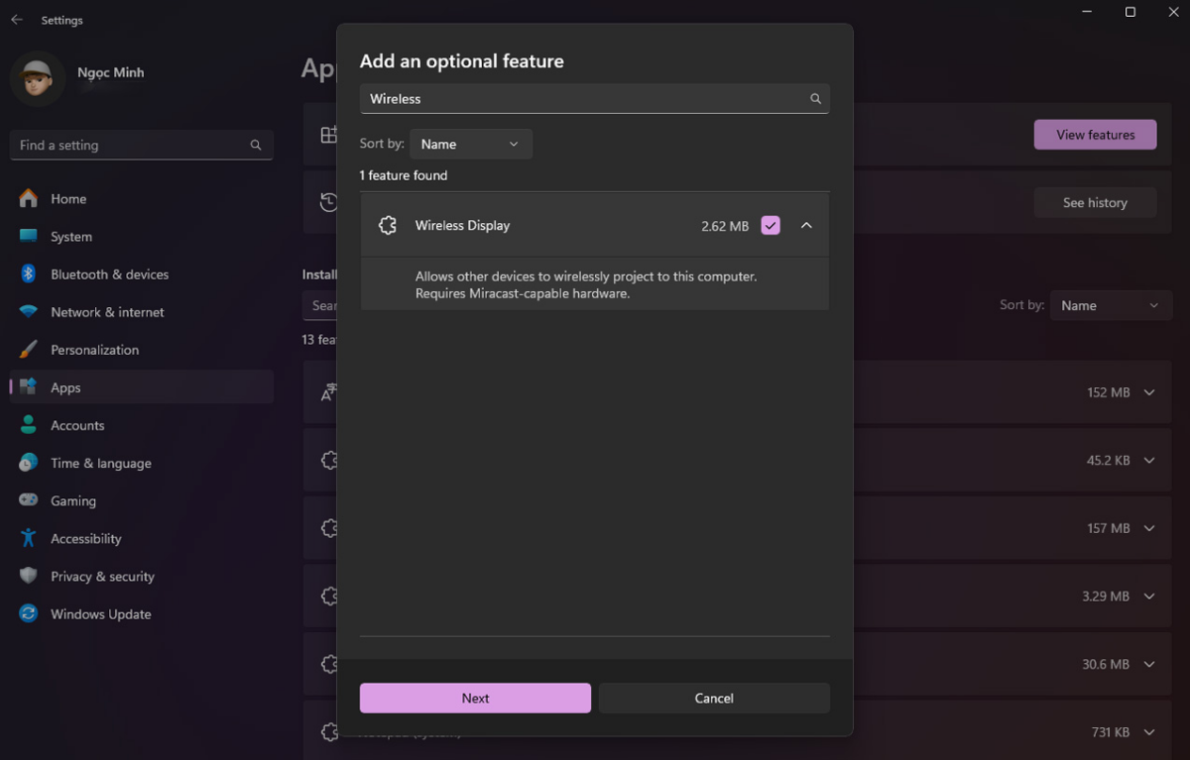The width and height of the screenshot is (1190, 760).
Task: Open the Gaming settings page
Action: click(73, 501)
